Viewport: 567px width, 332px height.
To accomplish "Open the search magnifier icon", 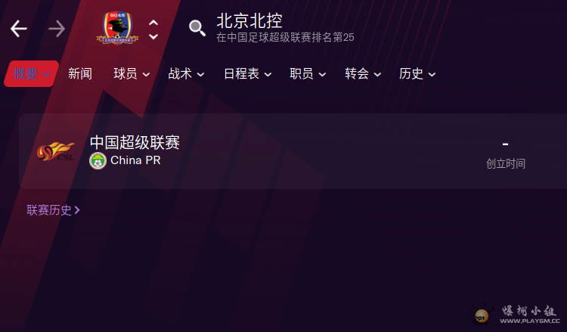I will [x=197, y=28].
